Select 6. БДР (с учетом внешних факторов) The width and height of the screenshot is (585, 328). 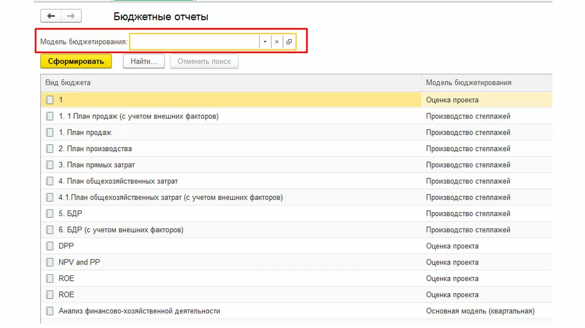[x=121, y=230]
